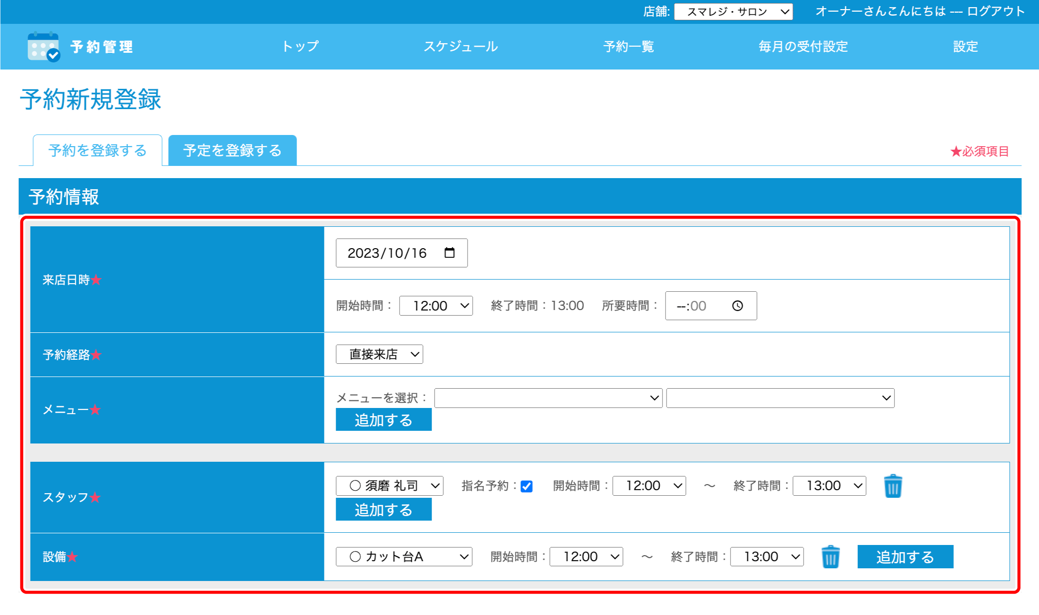This screenshot has width=1039, height=615.
Task: Click the 所要時間 time input field
Action: coord(711,306)
